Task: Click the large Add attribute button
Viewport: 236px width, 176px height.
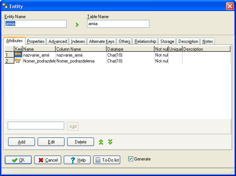Action: (21, 142)
